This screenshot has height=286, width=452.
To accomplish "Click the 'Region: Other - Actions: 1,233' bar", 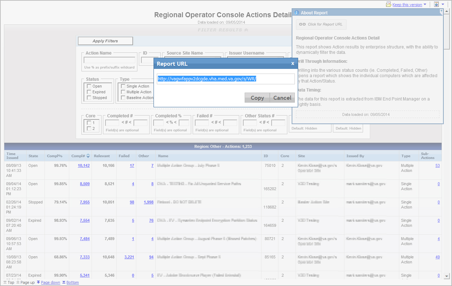I will (x=223, y=147).
